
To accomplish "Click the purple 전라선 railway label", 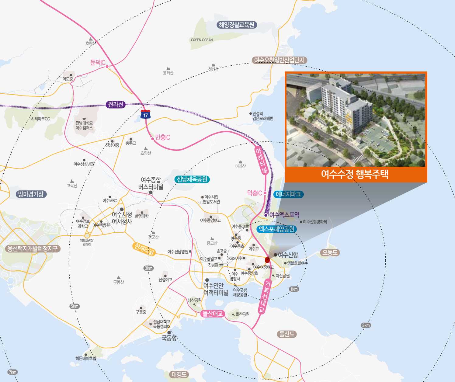I will 116,105.
